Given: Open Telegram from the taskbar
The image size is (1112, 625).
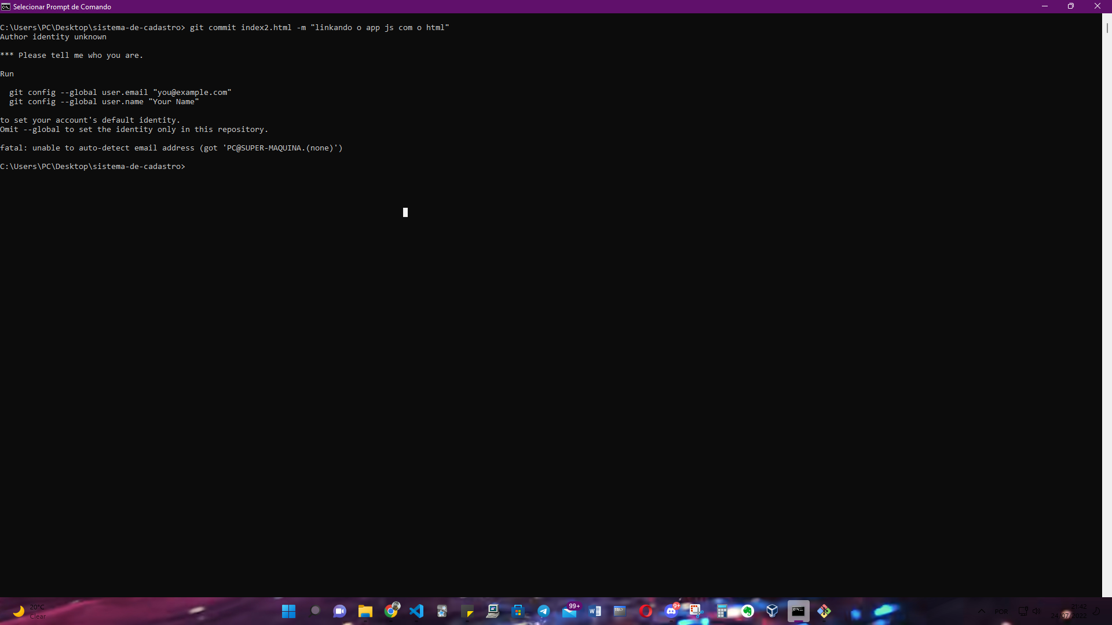Looking at the screenshot, I should tap(544, 611).
